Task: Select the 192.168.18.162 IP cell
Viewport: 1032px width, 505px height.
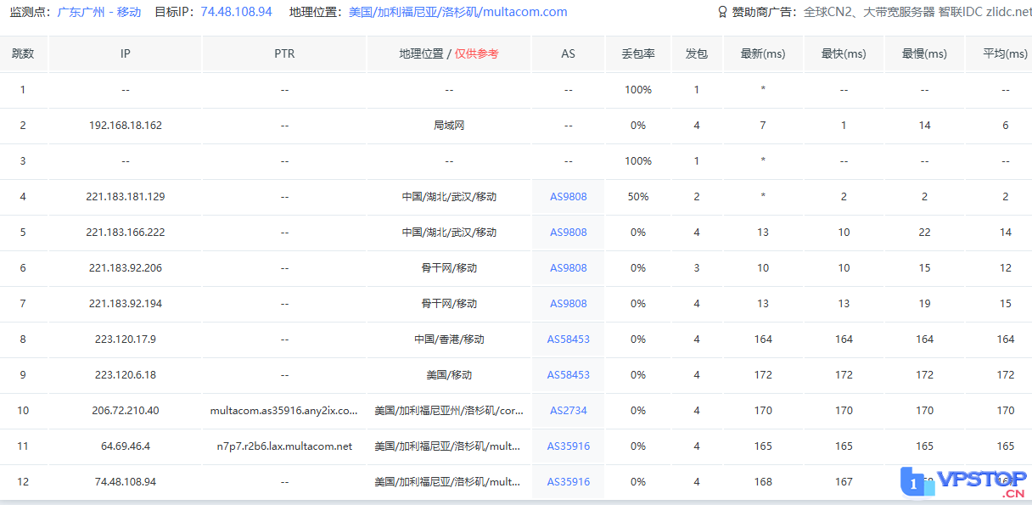Action: pyautogui.click(x=126, y=126)
